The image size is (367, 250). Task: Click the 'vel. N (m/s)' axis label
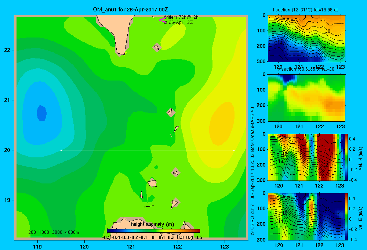pos(361,158)
